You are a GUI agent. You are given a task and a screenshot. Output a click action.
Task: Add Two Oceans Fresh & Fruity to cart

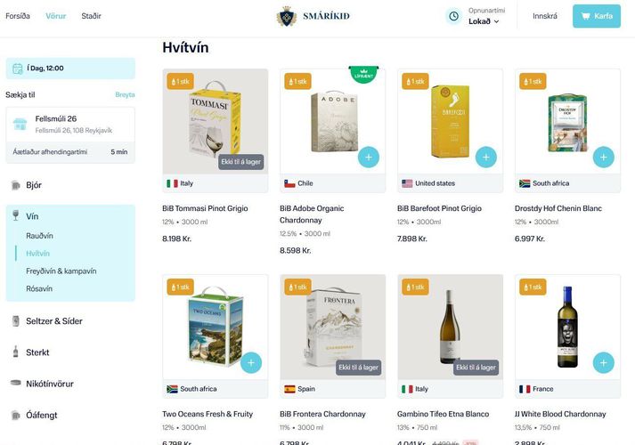coord(250,363)
